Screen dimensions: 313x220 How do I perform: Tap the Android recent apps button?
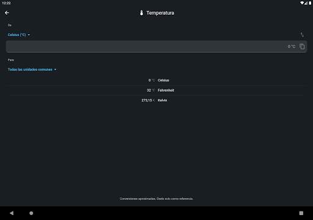301,213
